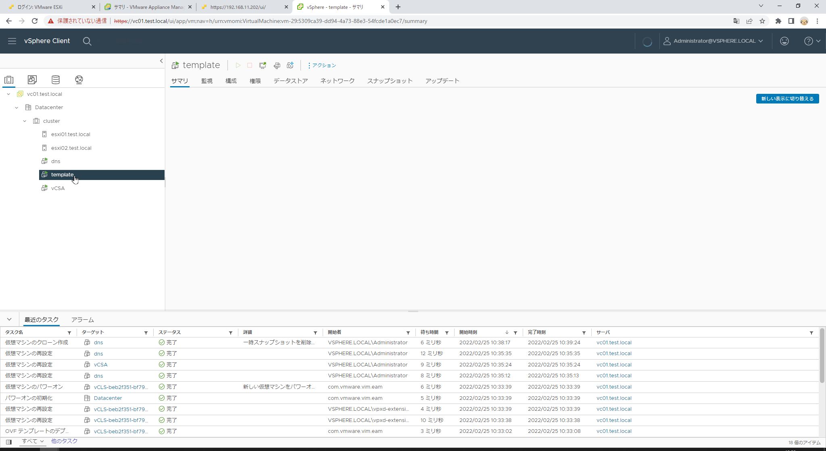This screenshot has width=826, height=451.
Task: Collapse the vc01.test.local tree node
Action: [8, 94]
